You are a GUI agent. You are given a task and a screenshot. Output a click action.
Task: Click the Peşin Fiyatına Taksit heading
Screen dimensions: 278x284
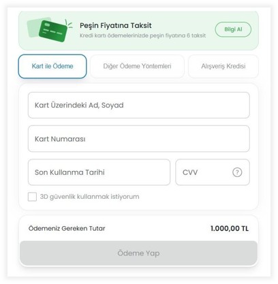pos(115,25)
